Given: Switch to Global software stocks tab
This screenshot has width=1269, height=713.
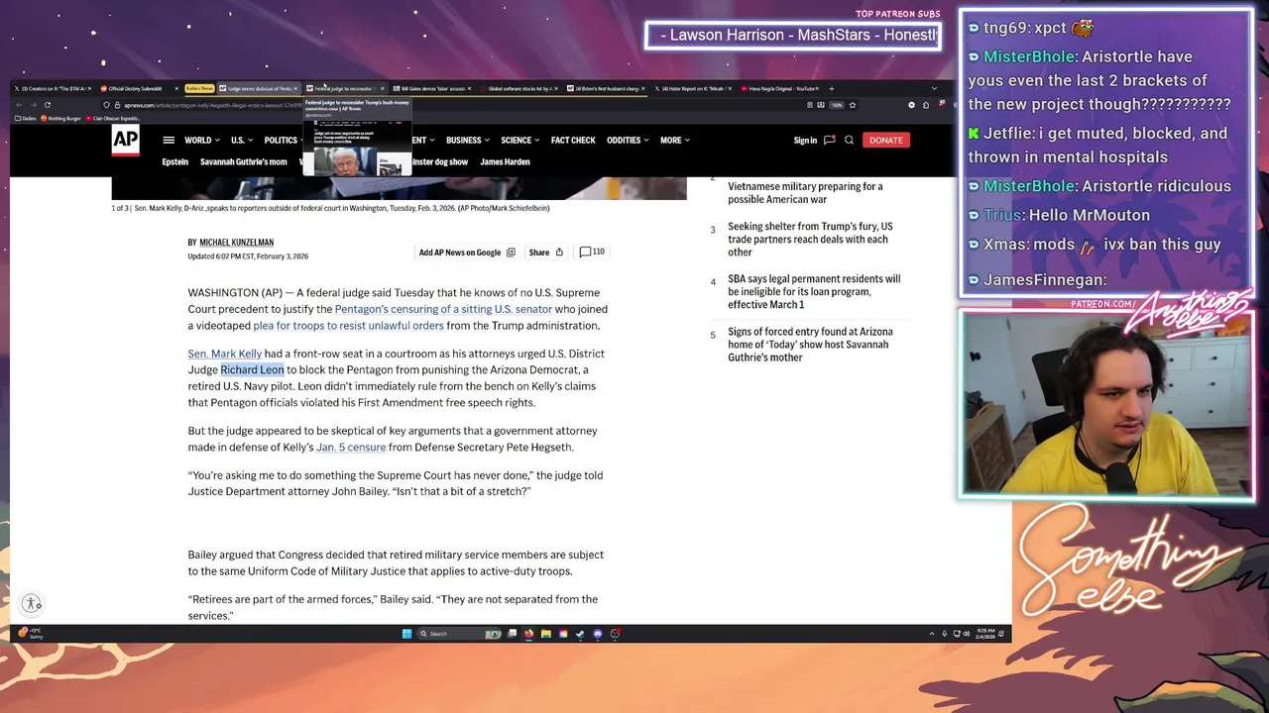Looking at the screenshot, I should pyautogui.click(x=519, y=89).
